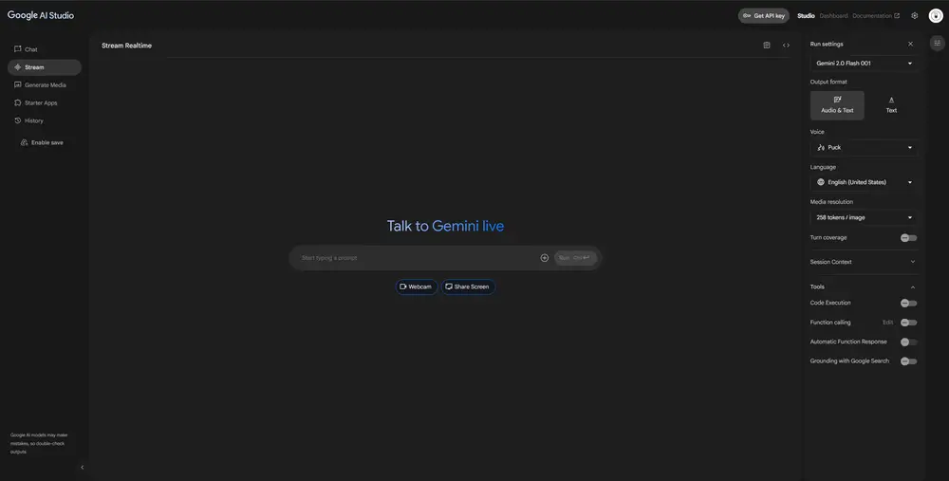The image size is (949, 481).
Task: Open the Get code icon
Action: (x=786, y=46)
